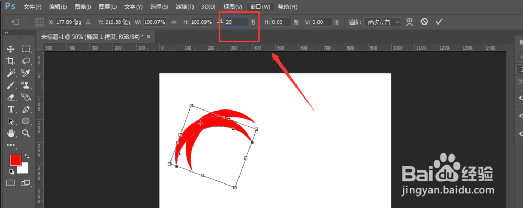Screen dimensions: 523x208
Task: Open the 图层(L) menu
Action: tap(108, 7)
